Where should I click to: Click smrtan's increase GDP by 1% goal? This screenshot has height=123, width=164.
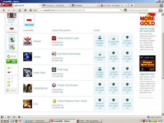[x=100, y=57]
